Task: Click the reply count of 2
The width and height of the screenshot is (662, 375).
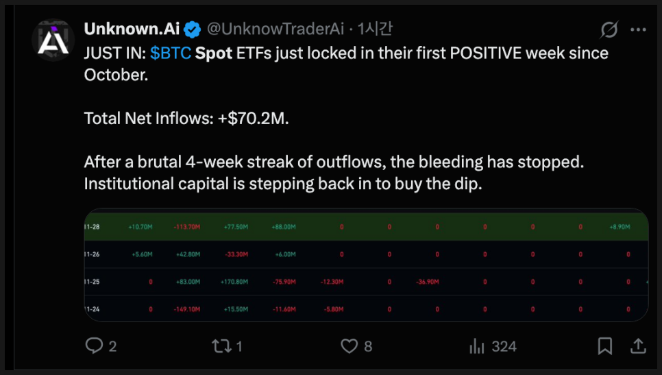Action: point(112,346)
